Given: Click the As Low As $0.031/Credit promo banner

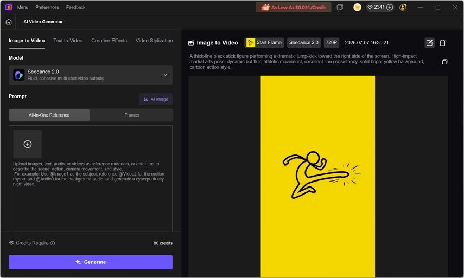Looking at the screenshot, I should (294, 8).
